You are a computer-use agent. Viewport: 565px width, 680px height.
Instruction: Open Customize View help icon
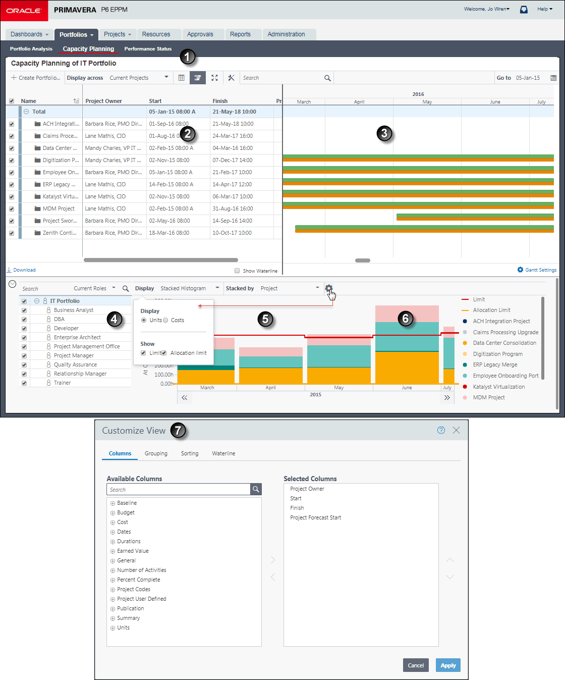(x=441, y=430)
